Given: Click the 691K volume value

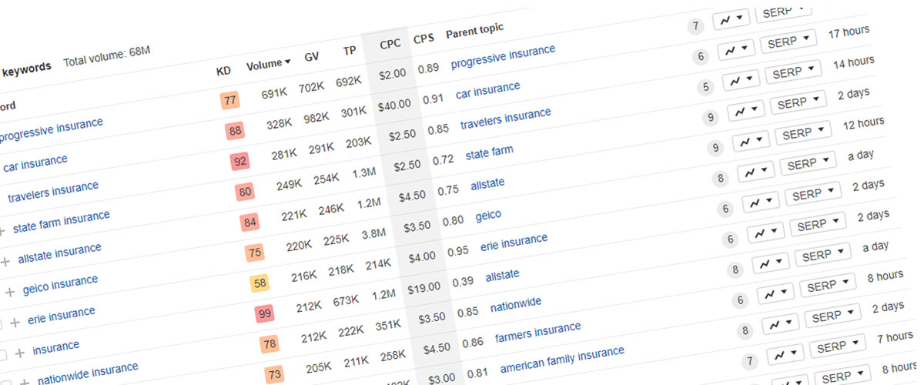Looking at the screenshot, I should click(x=274, y=94).
